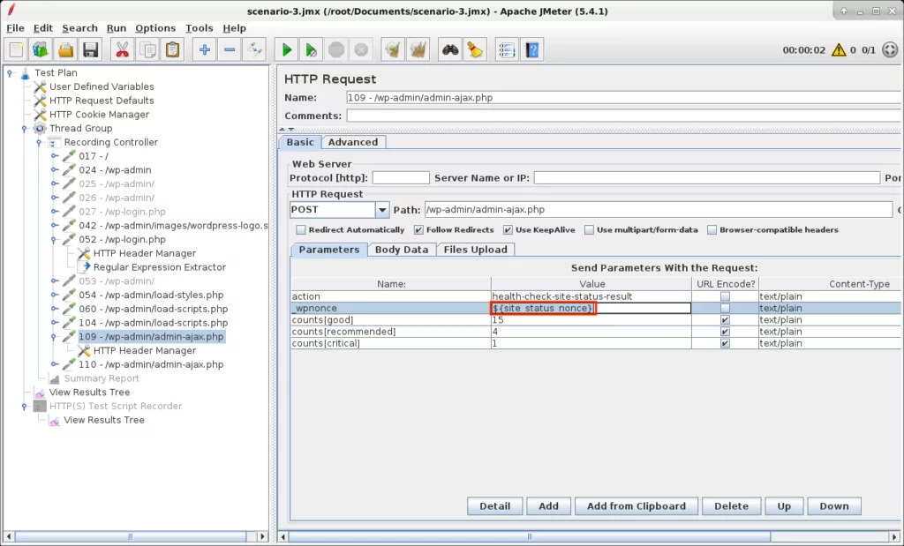Open the HTTP method POST dropdown

point(381,210)
